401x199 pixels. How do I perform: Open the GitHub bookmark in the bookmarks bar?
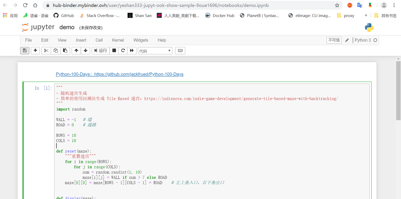pyautogui.click(x=63, y=15)
